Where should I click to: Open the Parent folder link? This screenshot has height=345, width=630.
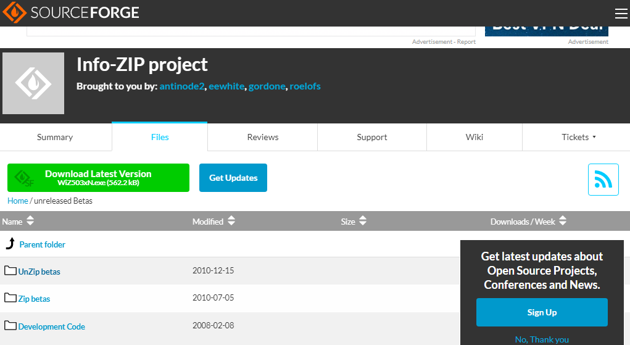[42, 244]
